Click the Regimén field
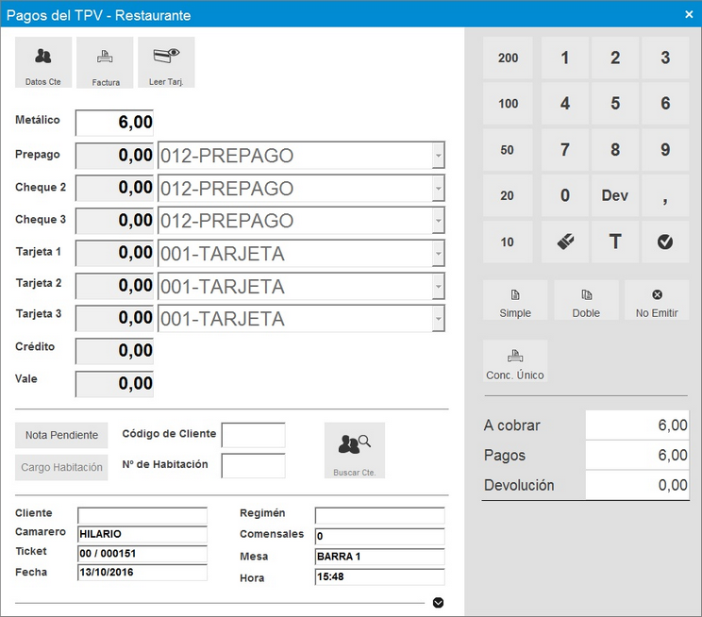Screen dimensions: 702x617 [379, 515]
